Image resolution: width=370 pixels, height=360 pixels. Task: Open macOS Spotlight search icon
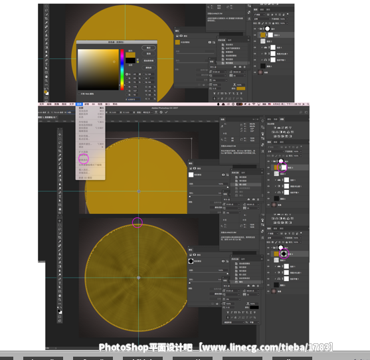pyautogui.click(x=308, y=104)
